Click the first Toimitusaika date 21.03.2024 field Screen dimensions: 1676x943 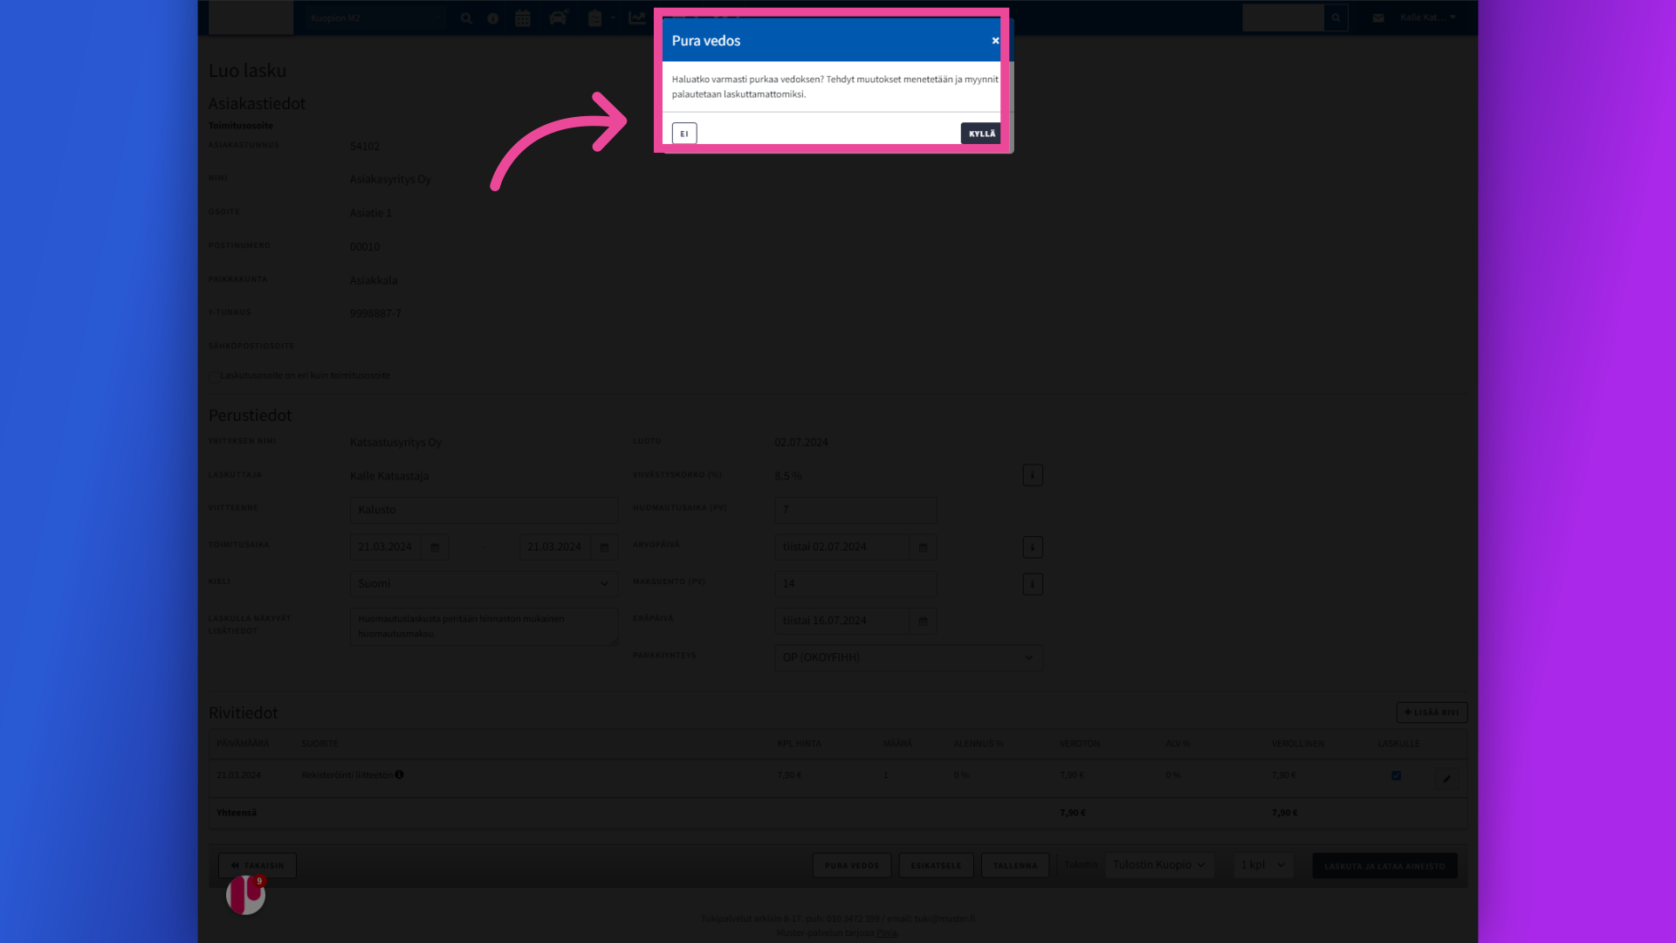click(x=386, y=547)
